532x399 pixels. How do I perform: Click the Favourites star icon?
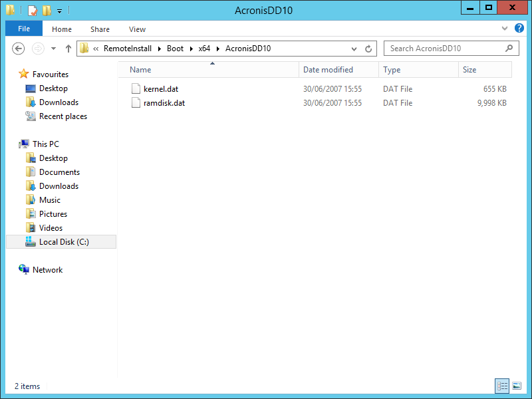pyautogui.click(x=24, y=74)
